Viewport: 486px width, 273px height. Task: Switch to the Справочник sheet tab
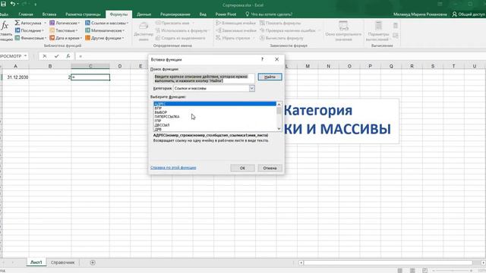62,262
